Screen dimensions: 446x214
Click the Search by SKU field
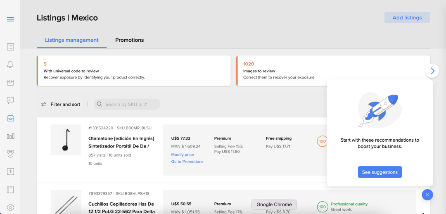click(127, 105)
